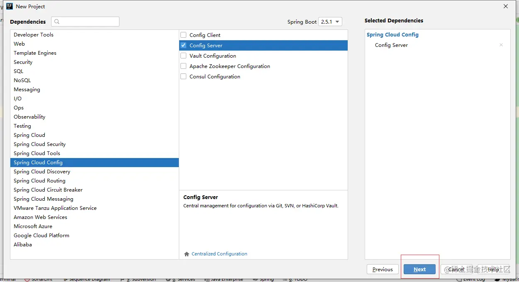Choose the Google Cloud Platform category
The height and width of the screenshot is (282, 519).
[95, 236]
